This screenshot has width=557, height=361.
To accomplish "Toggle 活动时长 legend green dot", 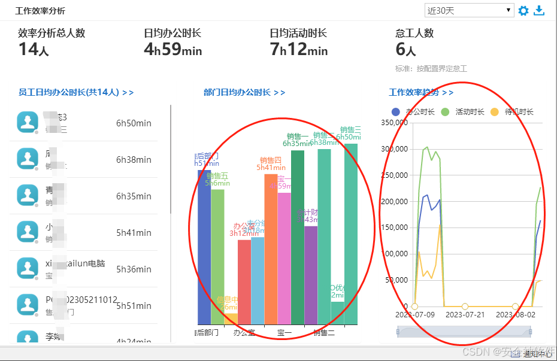I will click(x=445, y=112).
